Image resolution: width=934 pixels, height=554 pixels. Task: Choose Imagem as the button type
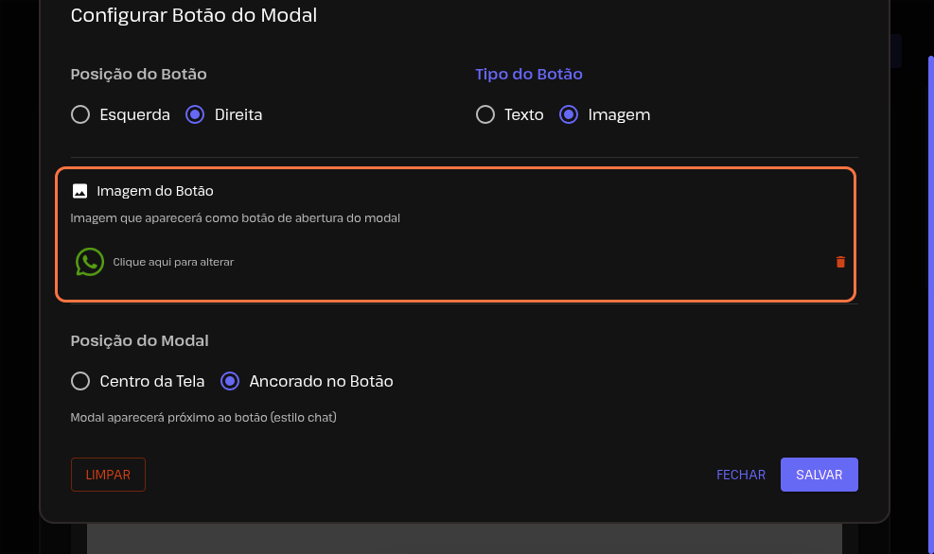tap(569, 114)
